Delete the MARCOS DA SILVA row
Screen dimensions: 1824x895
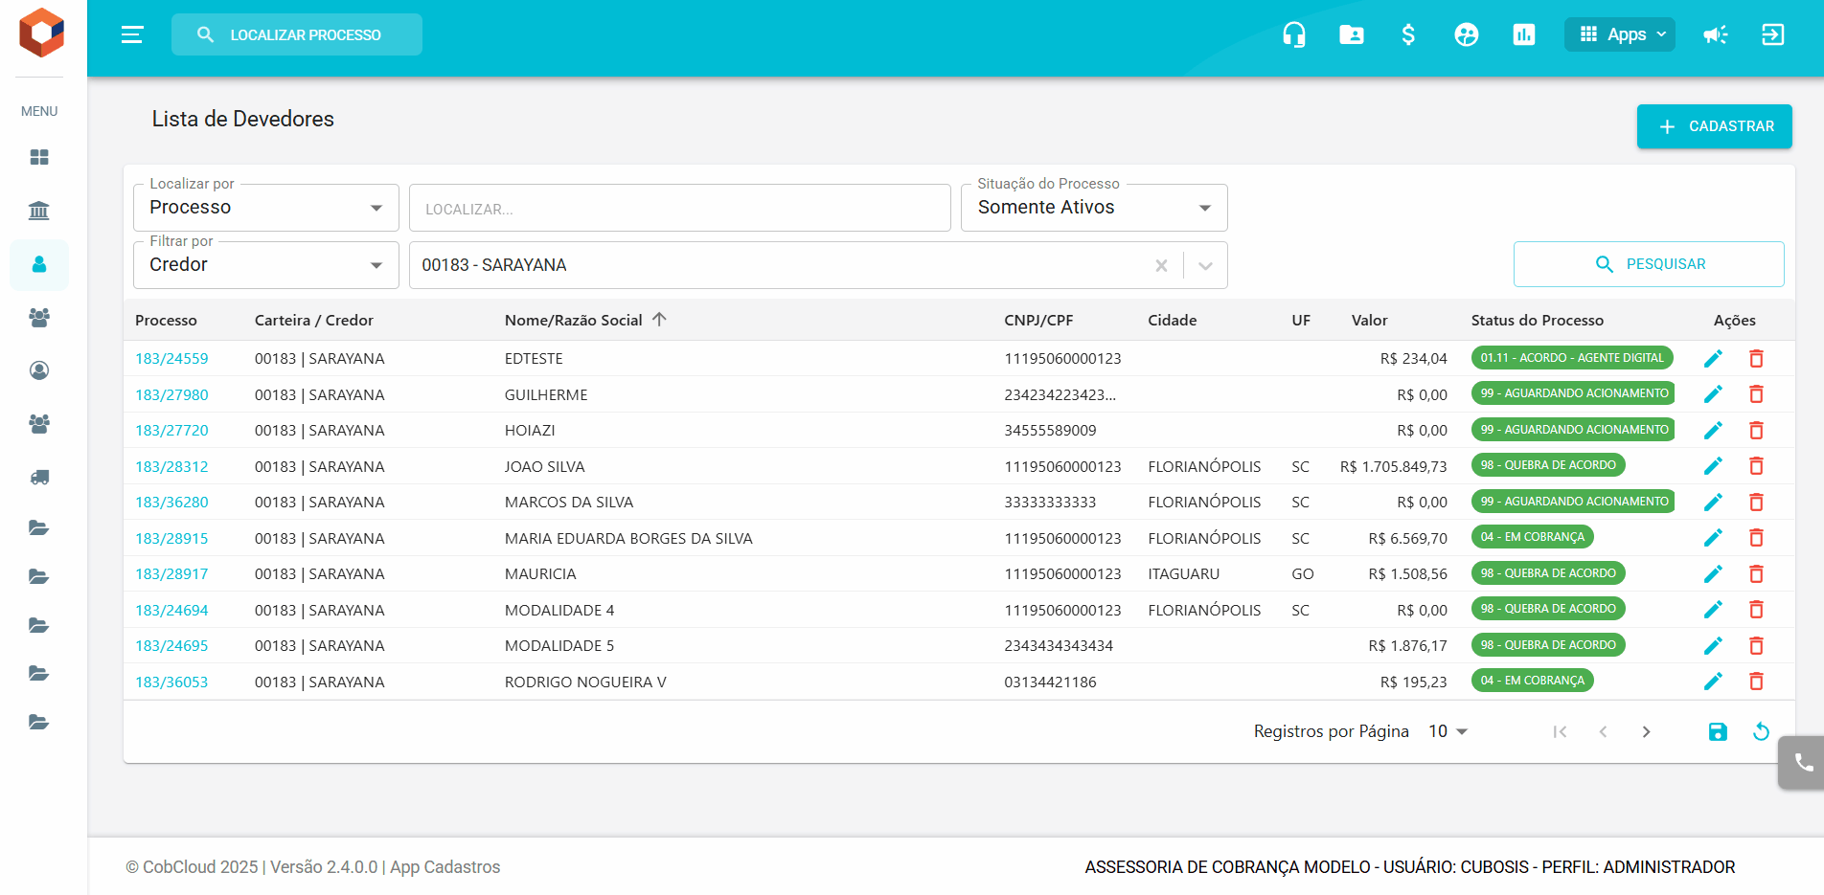(1756, 502)
